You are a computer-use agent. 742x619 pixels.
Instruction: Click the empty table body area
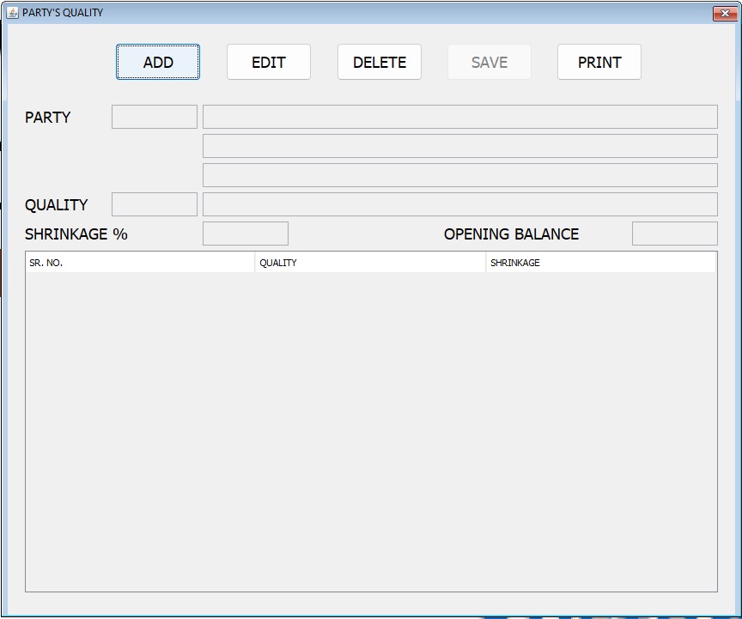pos(370,429)
